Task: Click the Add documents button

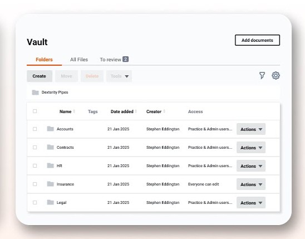Action: click(x=257, y=40)
